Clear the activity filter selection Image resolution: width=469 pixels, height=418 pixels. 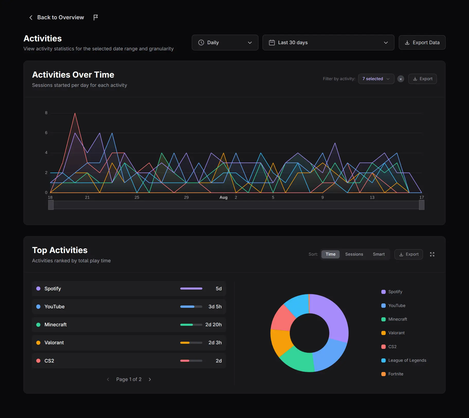[401, 79]
